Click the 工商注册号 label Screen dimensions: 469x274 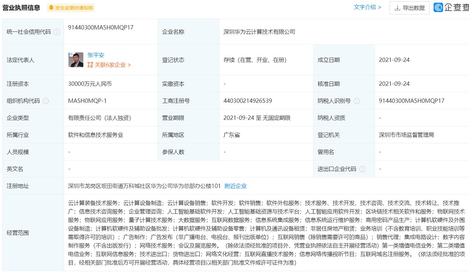point(176,101)
